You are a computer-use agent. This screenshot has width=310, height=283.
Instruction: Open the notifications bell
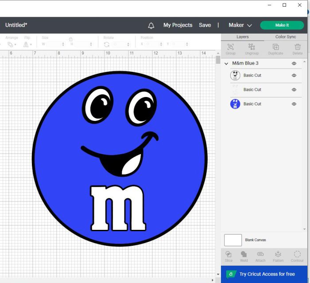pyautogui.click(x=151, y=25)
